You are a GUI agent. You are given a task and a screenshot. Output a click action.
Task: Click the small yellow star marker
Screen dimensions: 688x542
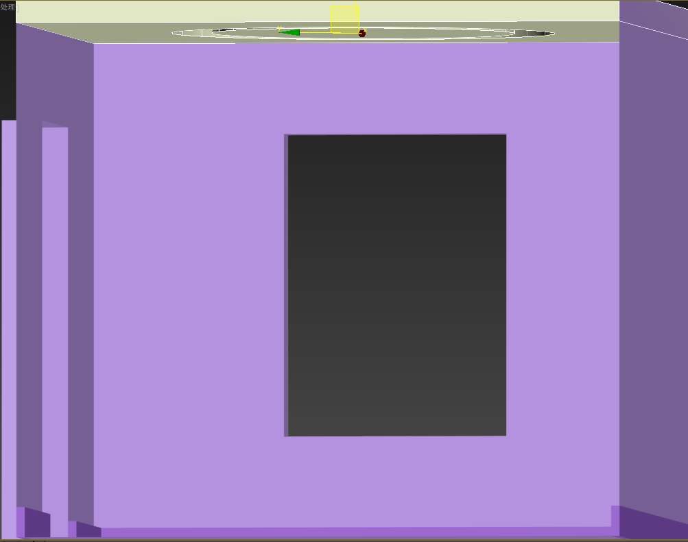point(279,28)
